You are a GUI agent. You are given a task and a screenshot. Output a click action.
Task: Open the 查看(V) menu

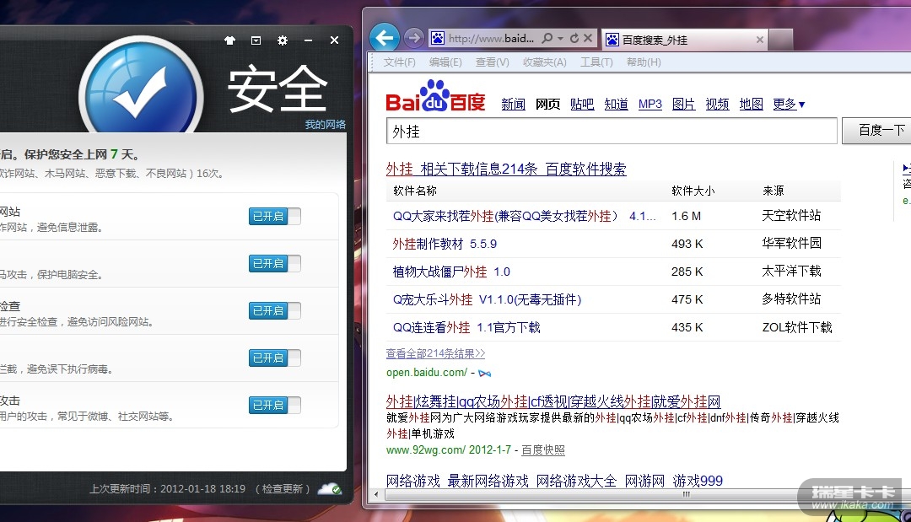pos(492,62)
